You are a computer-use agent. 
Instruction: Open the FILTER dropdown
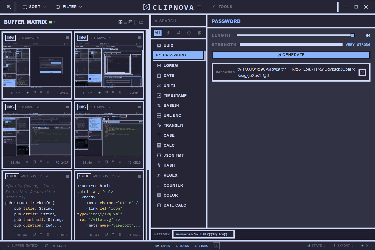coord(69,7)
